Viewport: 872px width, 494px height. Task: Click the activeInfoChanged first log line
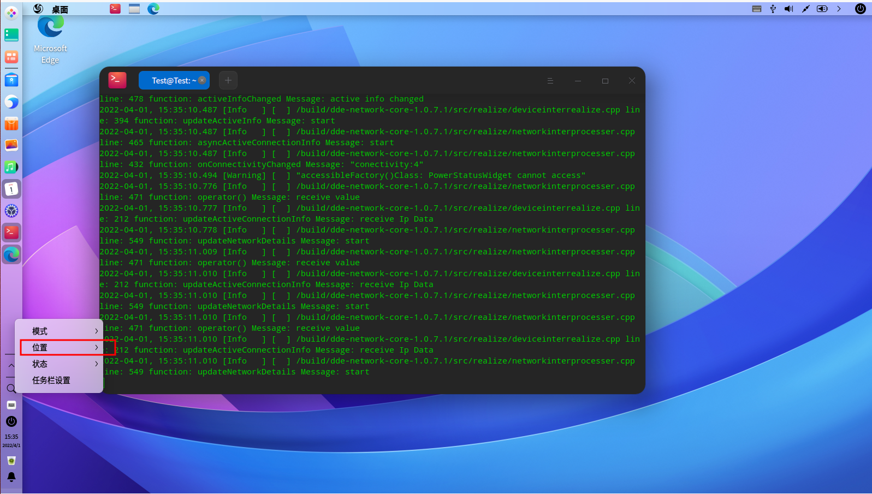click(x=262, y=99)
